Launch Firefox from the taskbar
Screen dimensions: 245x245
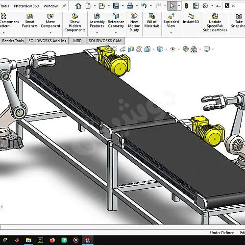[x=52, y=240]
